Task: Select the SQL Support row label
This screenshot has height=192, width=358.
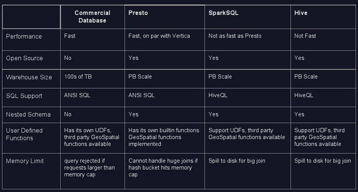Action: point(24,96)
